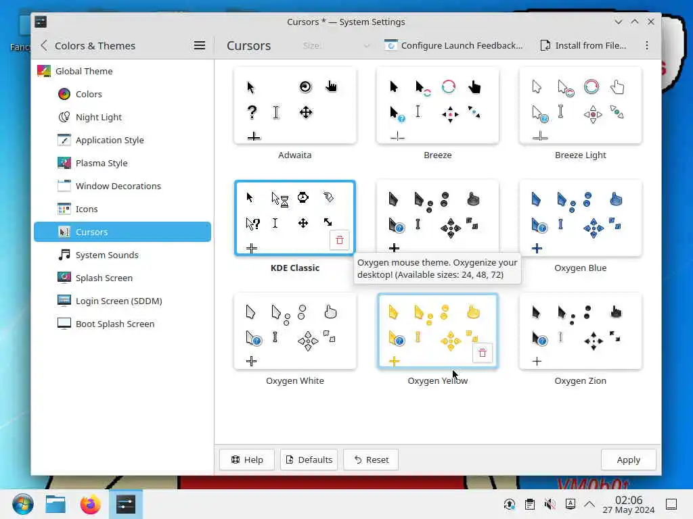
Task: Open Plasma Style settings
Action: [x=122, y=163]
